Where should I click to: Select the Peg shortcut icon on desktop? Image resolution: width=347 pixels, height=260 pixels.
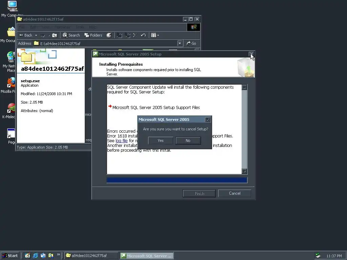coord(11,136)
